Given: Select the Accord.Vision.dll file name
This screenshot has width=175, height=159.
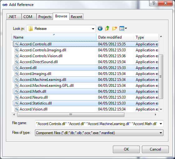Looking at the screenshot, I should click(33, 109).
